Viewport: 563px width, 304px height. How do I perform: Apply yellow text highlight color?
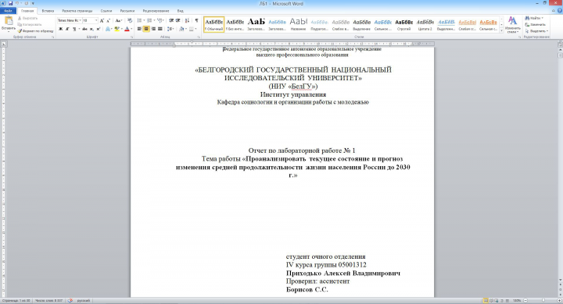click(117, 29)
